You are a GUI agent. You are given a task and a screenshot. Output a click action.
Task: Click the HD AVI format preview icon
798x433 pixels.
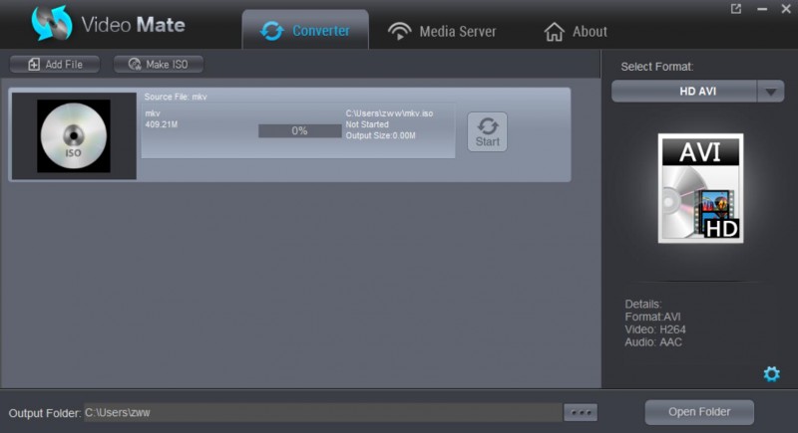[x=700, y=189]
